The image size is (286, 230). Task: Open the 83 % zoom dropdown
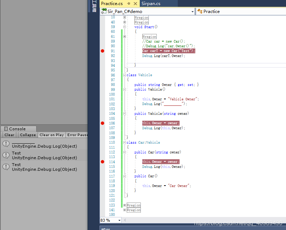click(119, 220)
